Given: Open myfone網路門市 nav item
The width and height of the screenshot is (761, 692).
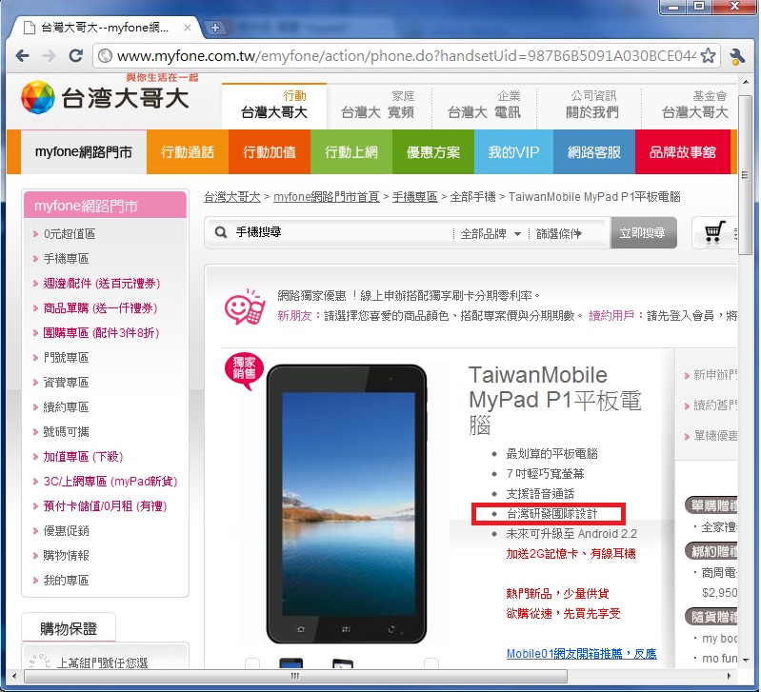Looking at the screenshot, I should (x=84, y=152).
